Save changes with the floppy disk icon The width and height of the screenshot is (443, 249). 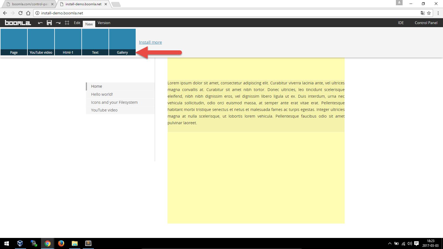pos(49,23)
